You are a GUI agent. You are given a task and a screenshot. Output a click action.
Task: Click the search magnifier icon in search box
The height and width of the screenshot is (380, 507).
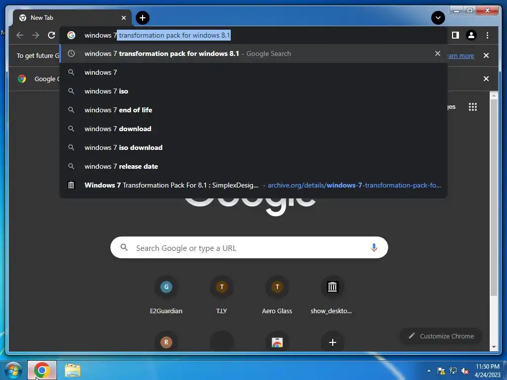pyautogui.click(x=124, y=247)
